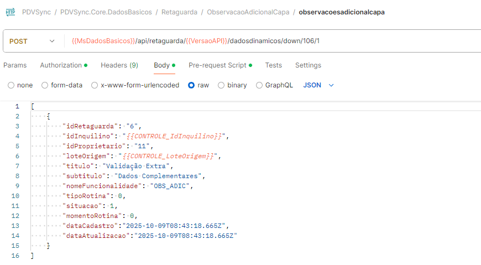Select the Body tab
The width and height of the screenshot is (481, 265).
pyautogui.click(x=162, y=65)
